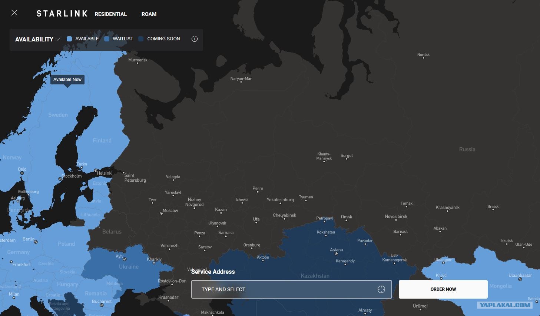Click the Ürümqi city label
Image resolution: width=540 pixels, height=316 pixels.
click(420, 306)
